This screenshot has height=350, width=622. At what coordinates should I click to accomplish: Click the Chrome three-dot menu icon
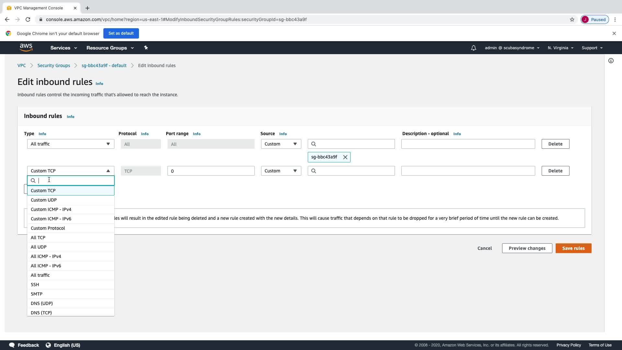tap(615, 19)
